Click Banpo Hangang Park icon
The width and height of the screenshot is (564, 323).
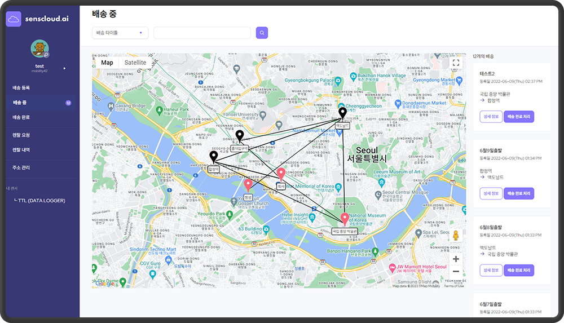pyautogui.click(x=376, y=251)
